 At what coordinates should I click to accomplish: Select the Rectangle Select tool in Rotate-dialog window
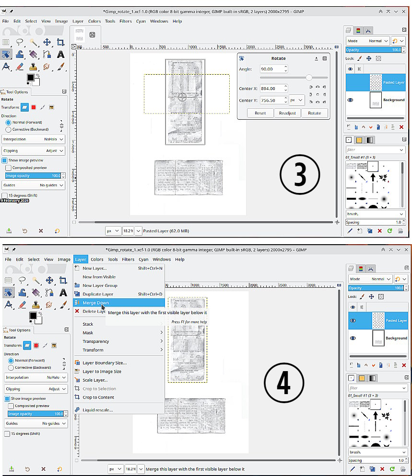pyautogui.click(x=6, y=42)
